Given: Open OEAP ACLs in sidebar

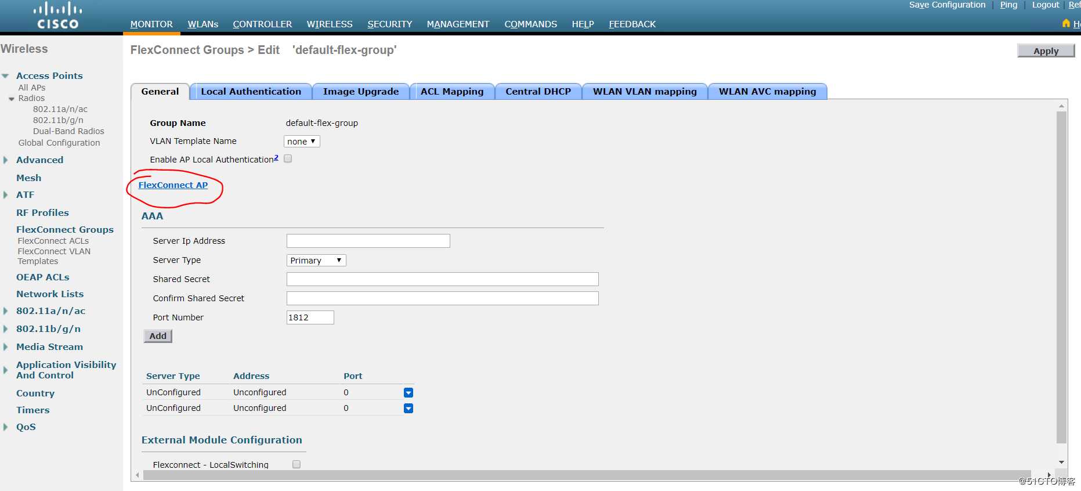Looking at the screenshot, I should 43,277.
